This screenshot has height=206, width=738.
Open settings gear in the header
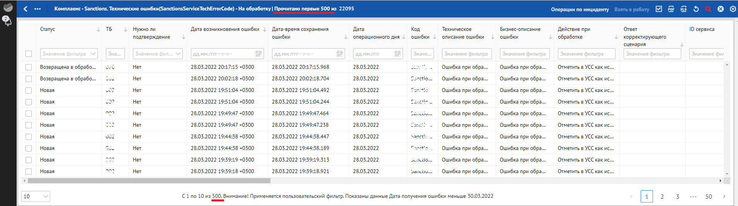pos(733,9)
